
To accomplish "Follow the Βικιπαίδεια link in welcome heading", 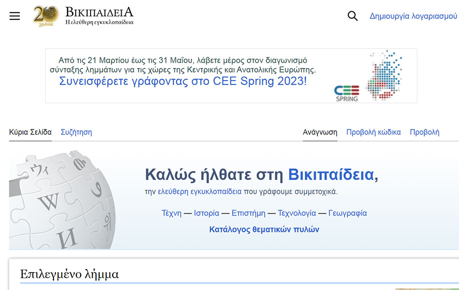I will 331,174.
